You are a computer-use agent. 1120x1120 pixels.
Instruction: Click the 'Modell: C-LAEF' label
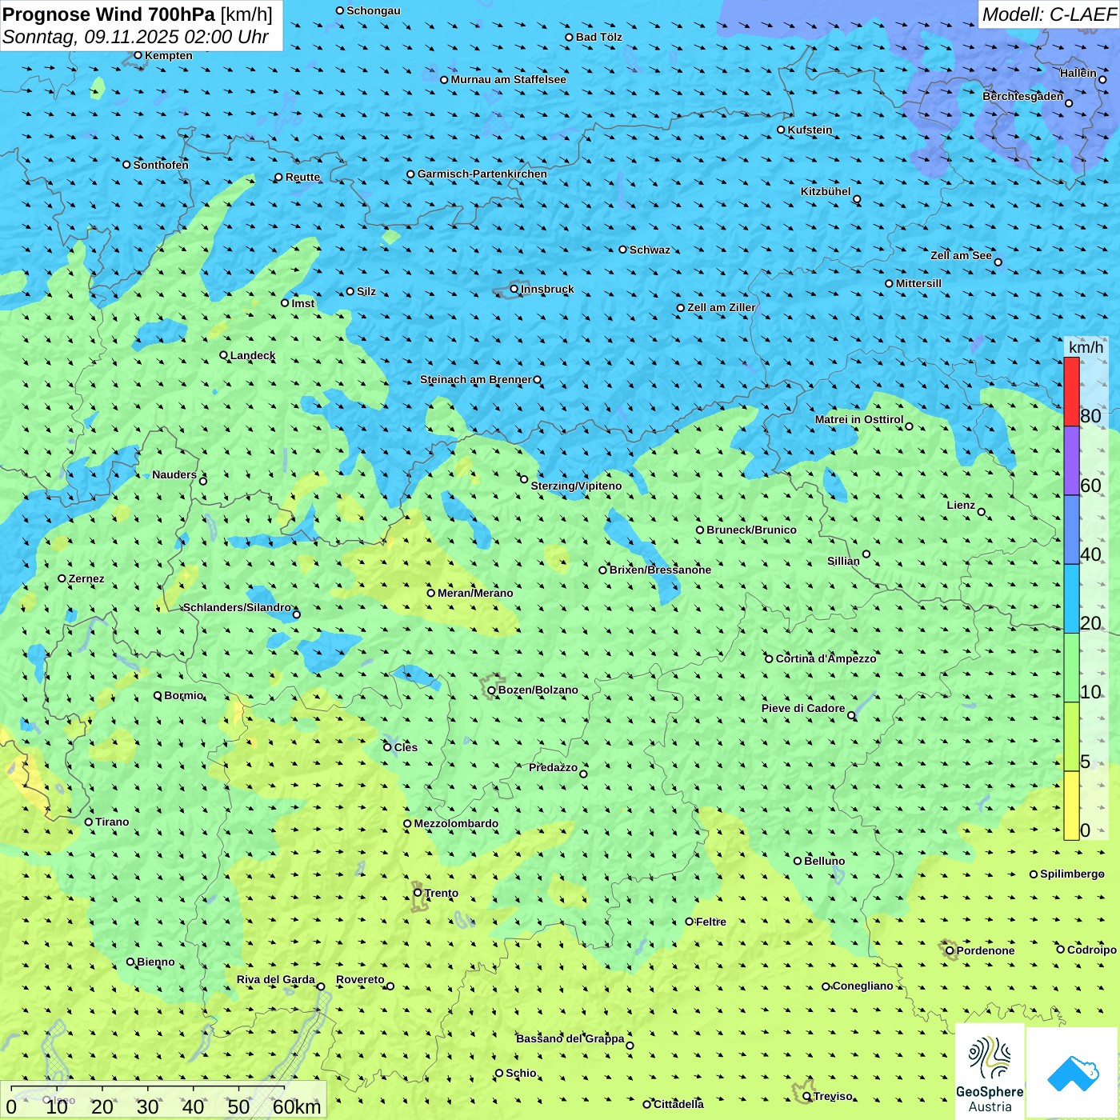tap(1049, 14)
